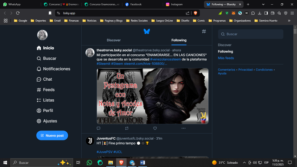Open more options on theatrorve post
This screenshot has height=167, width=297.
(183, 128)
